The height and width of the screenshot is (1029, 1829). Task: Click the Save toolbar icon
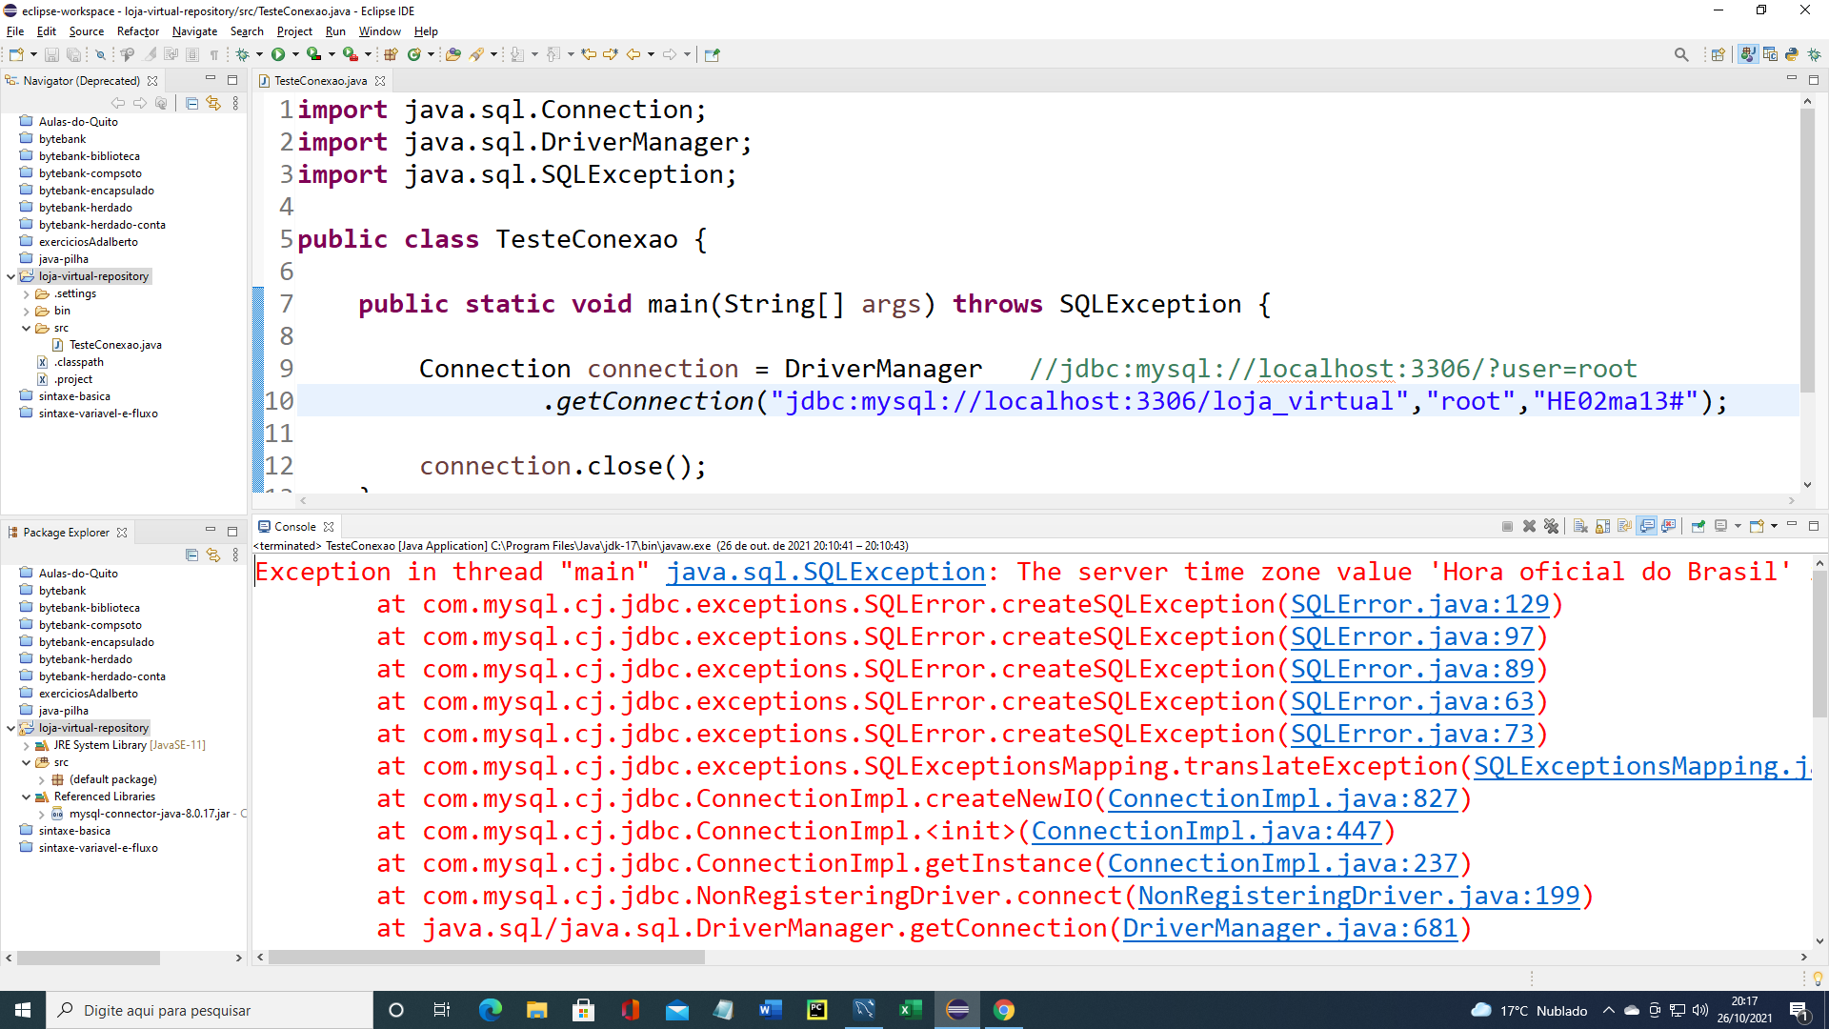52,54
